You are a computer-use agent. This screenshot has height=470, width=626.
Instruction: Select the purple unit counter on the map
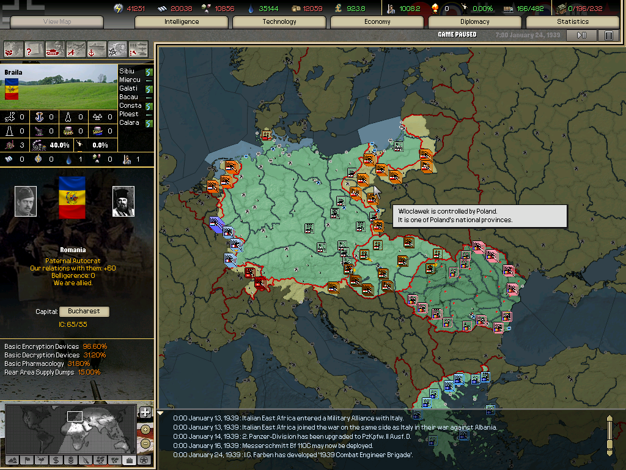[216, 225]
